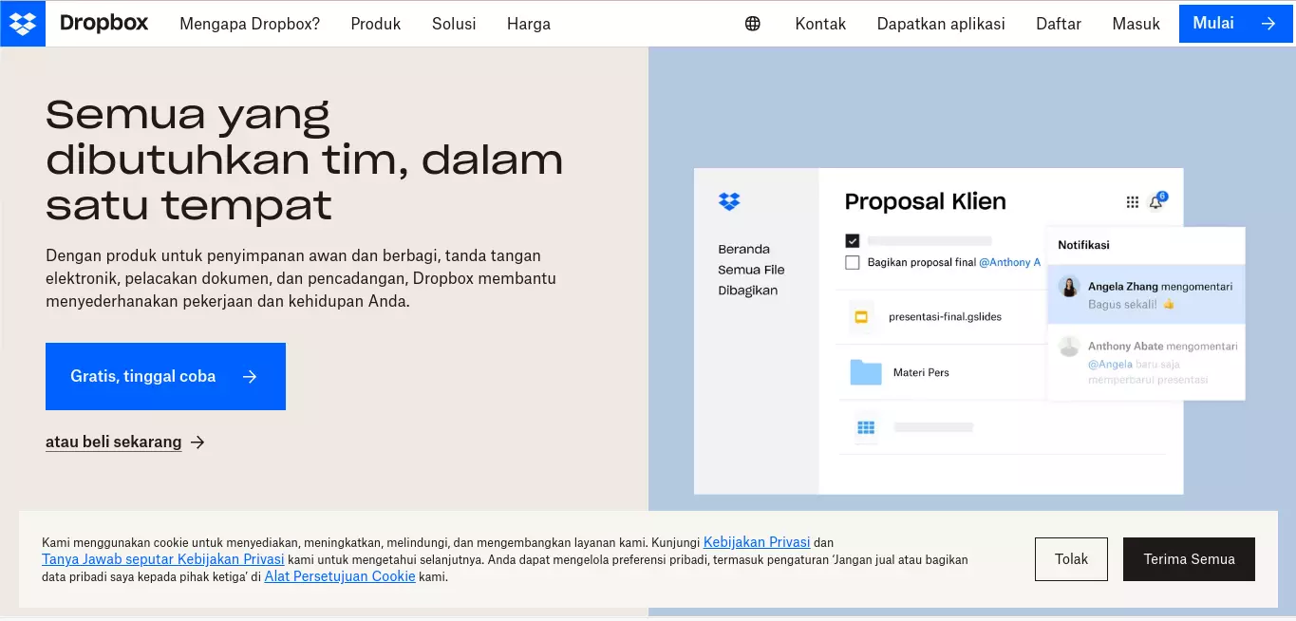Open Tanya Jawab seputar Kebijakan Privasi link
The image size is (1296, 621).
pos(163,560)
